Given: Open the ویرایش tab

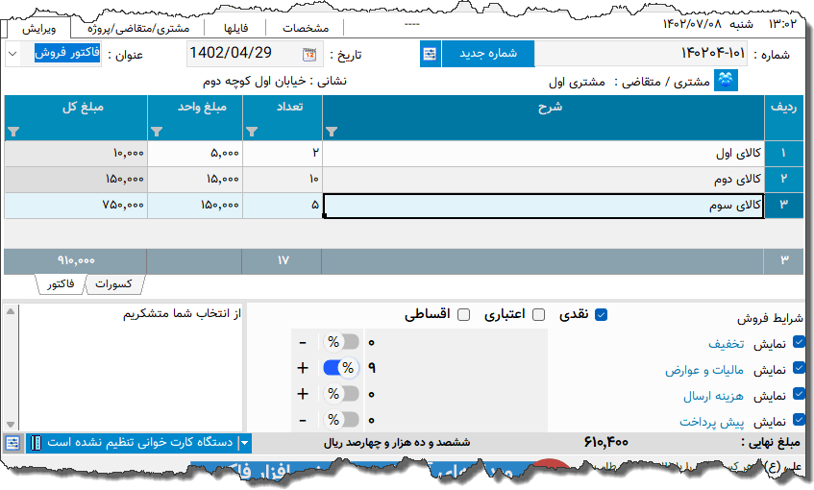Looking at the screenshot, I should click(x=39, y=28).
